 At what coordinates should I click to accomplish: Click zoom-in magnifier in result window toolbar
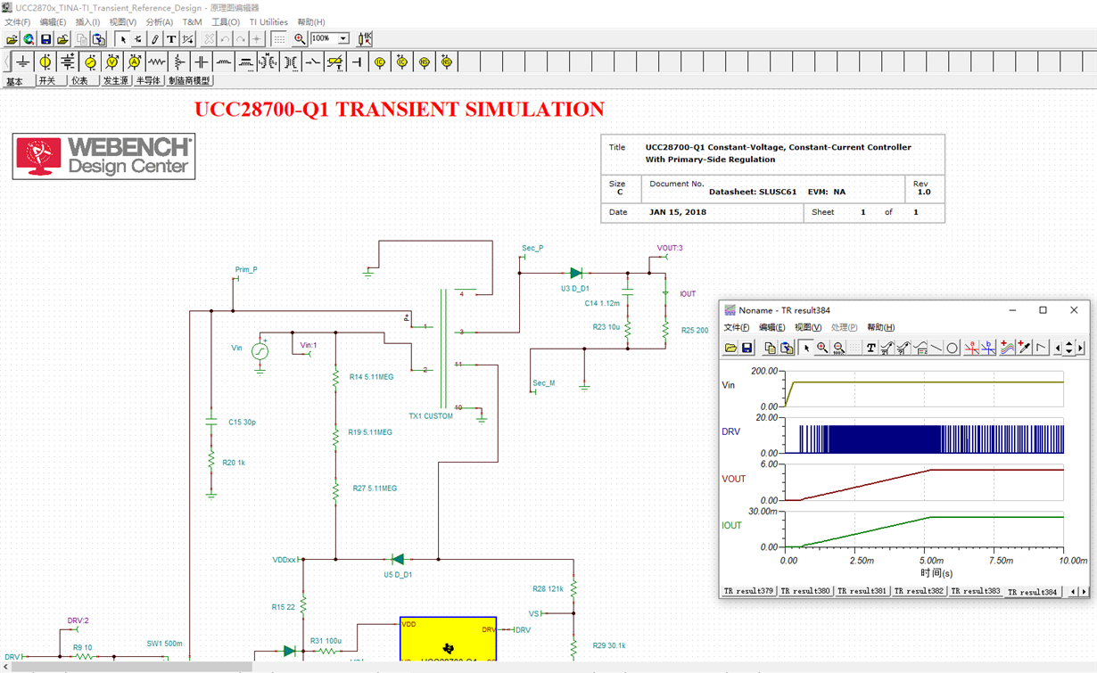point(822,348)
